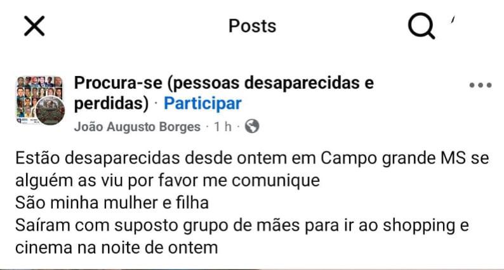Open search with the magnifier icon
Image resolution: width=504 pixels, height=270 pixels.
point(421,27)
